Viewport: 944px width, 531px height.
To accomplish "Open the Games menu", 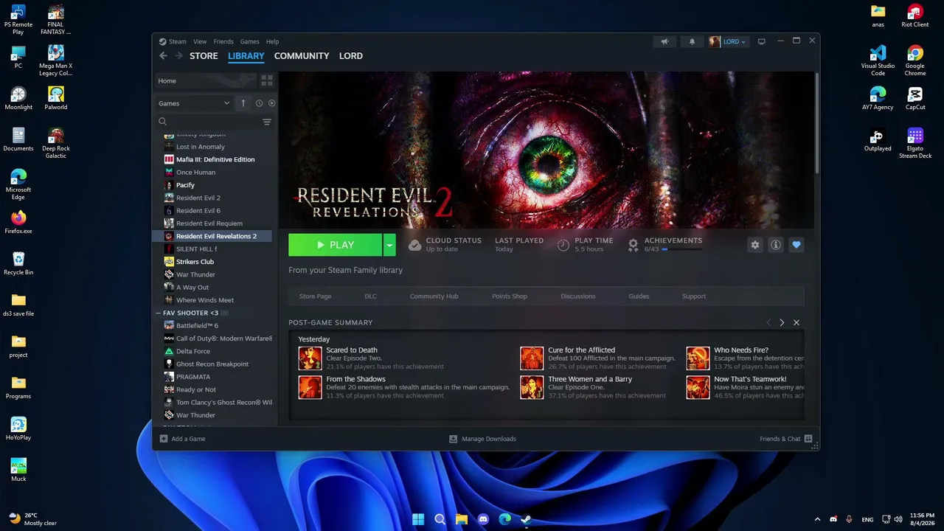I will 250,42.
